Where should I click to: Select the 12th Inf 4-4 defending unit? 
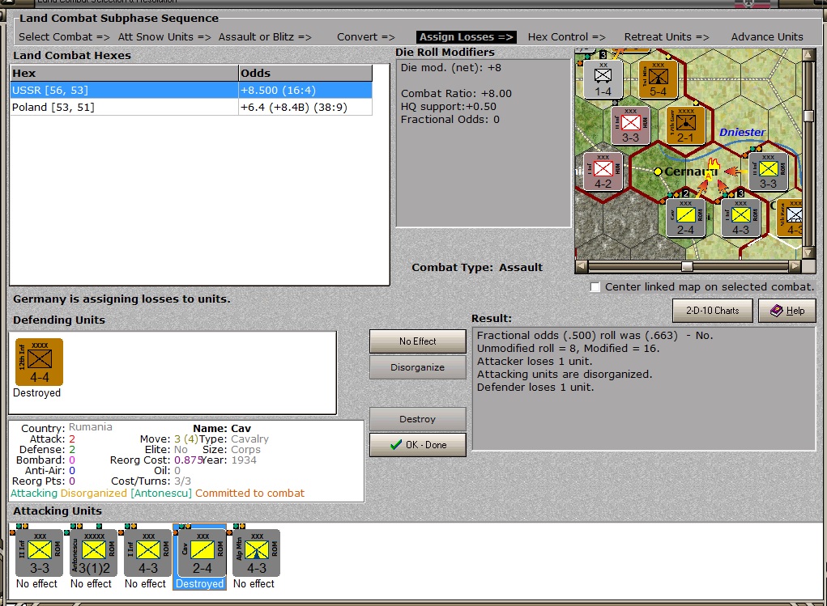pos(39,362)
